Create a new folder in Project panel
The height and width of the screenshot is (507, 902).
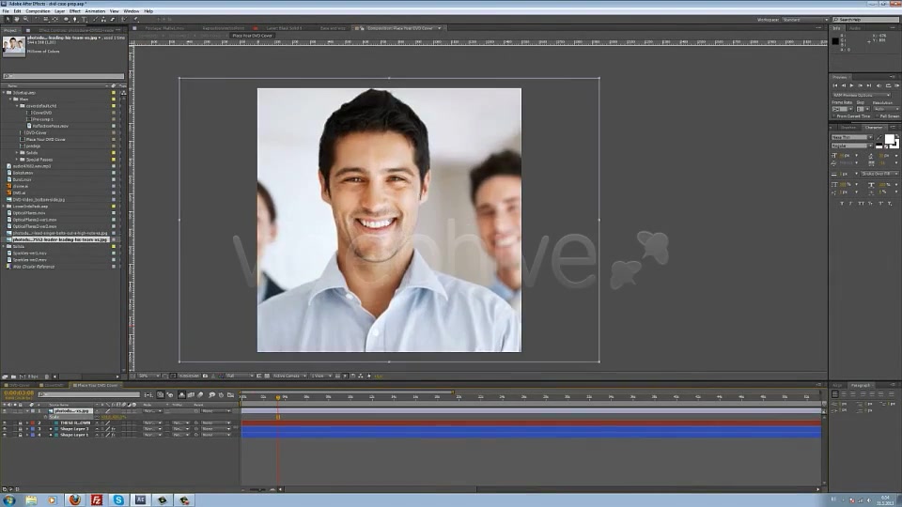pos(14,376)
